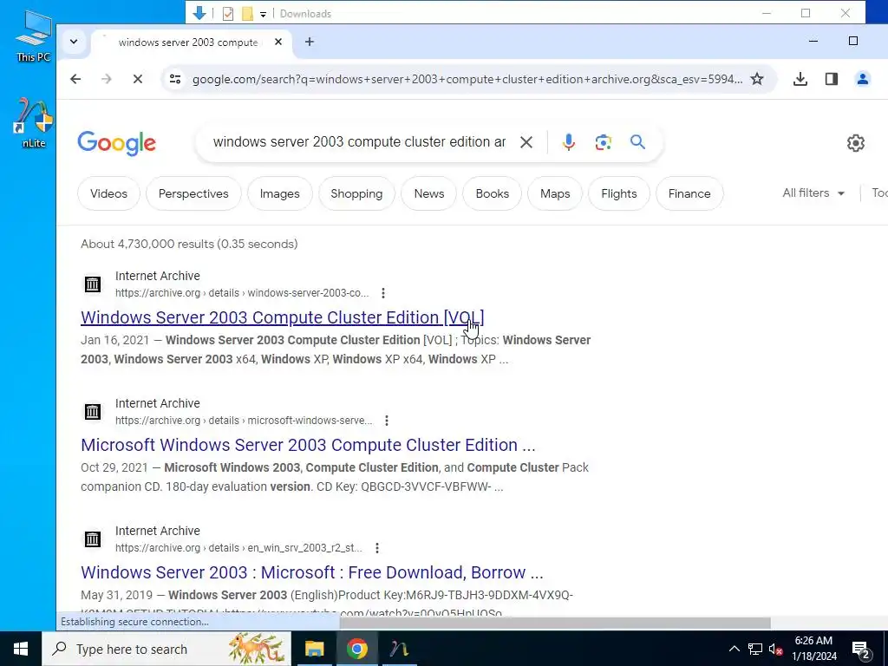Switch to News results

point(429,193)
